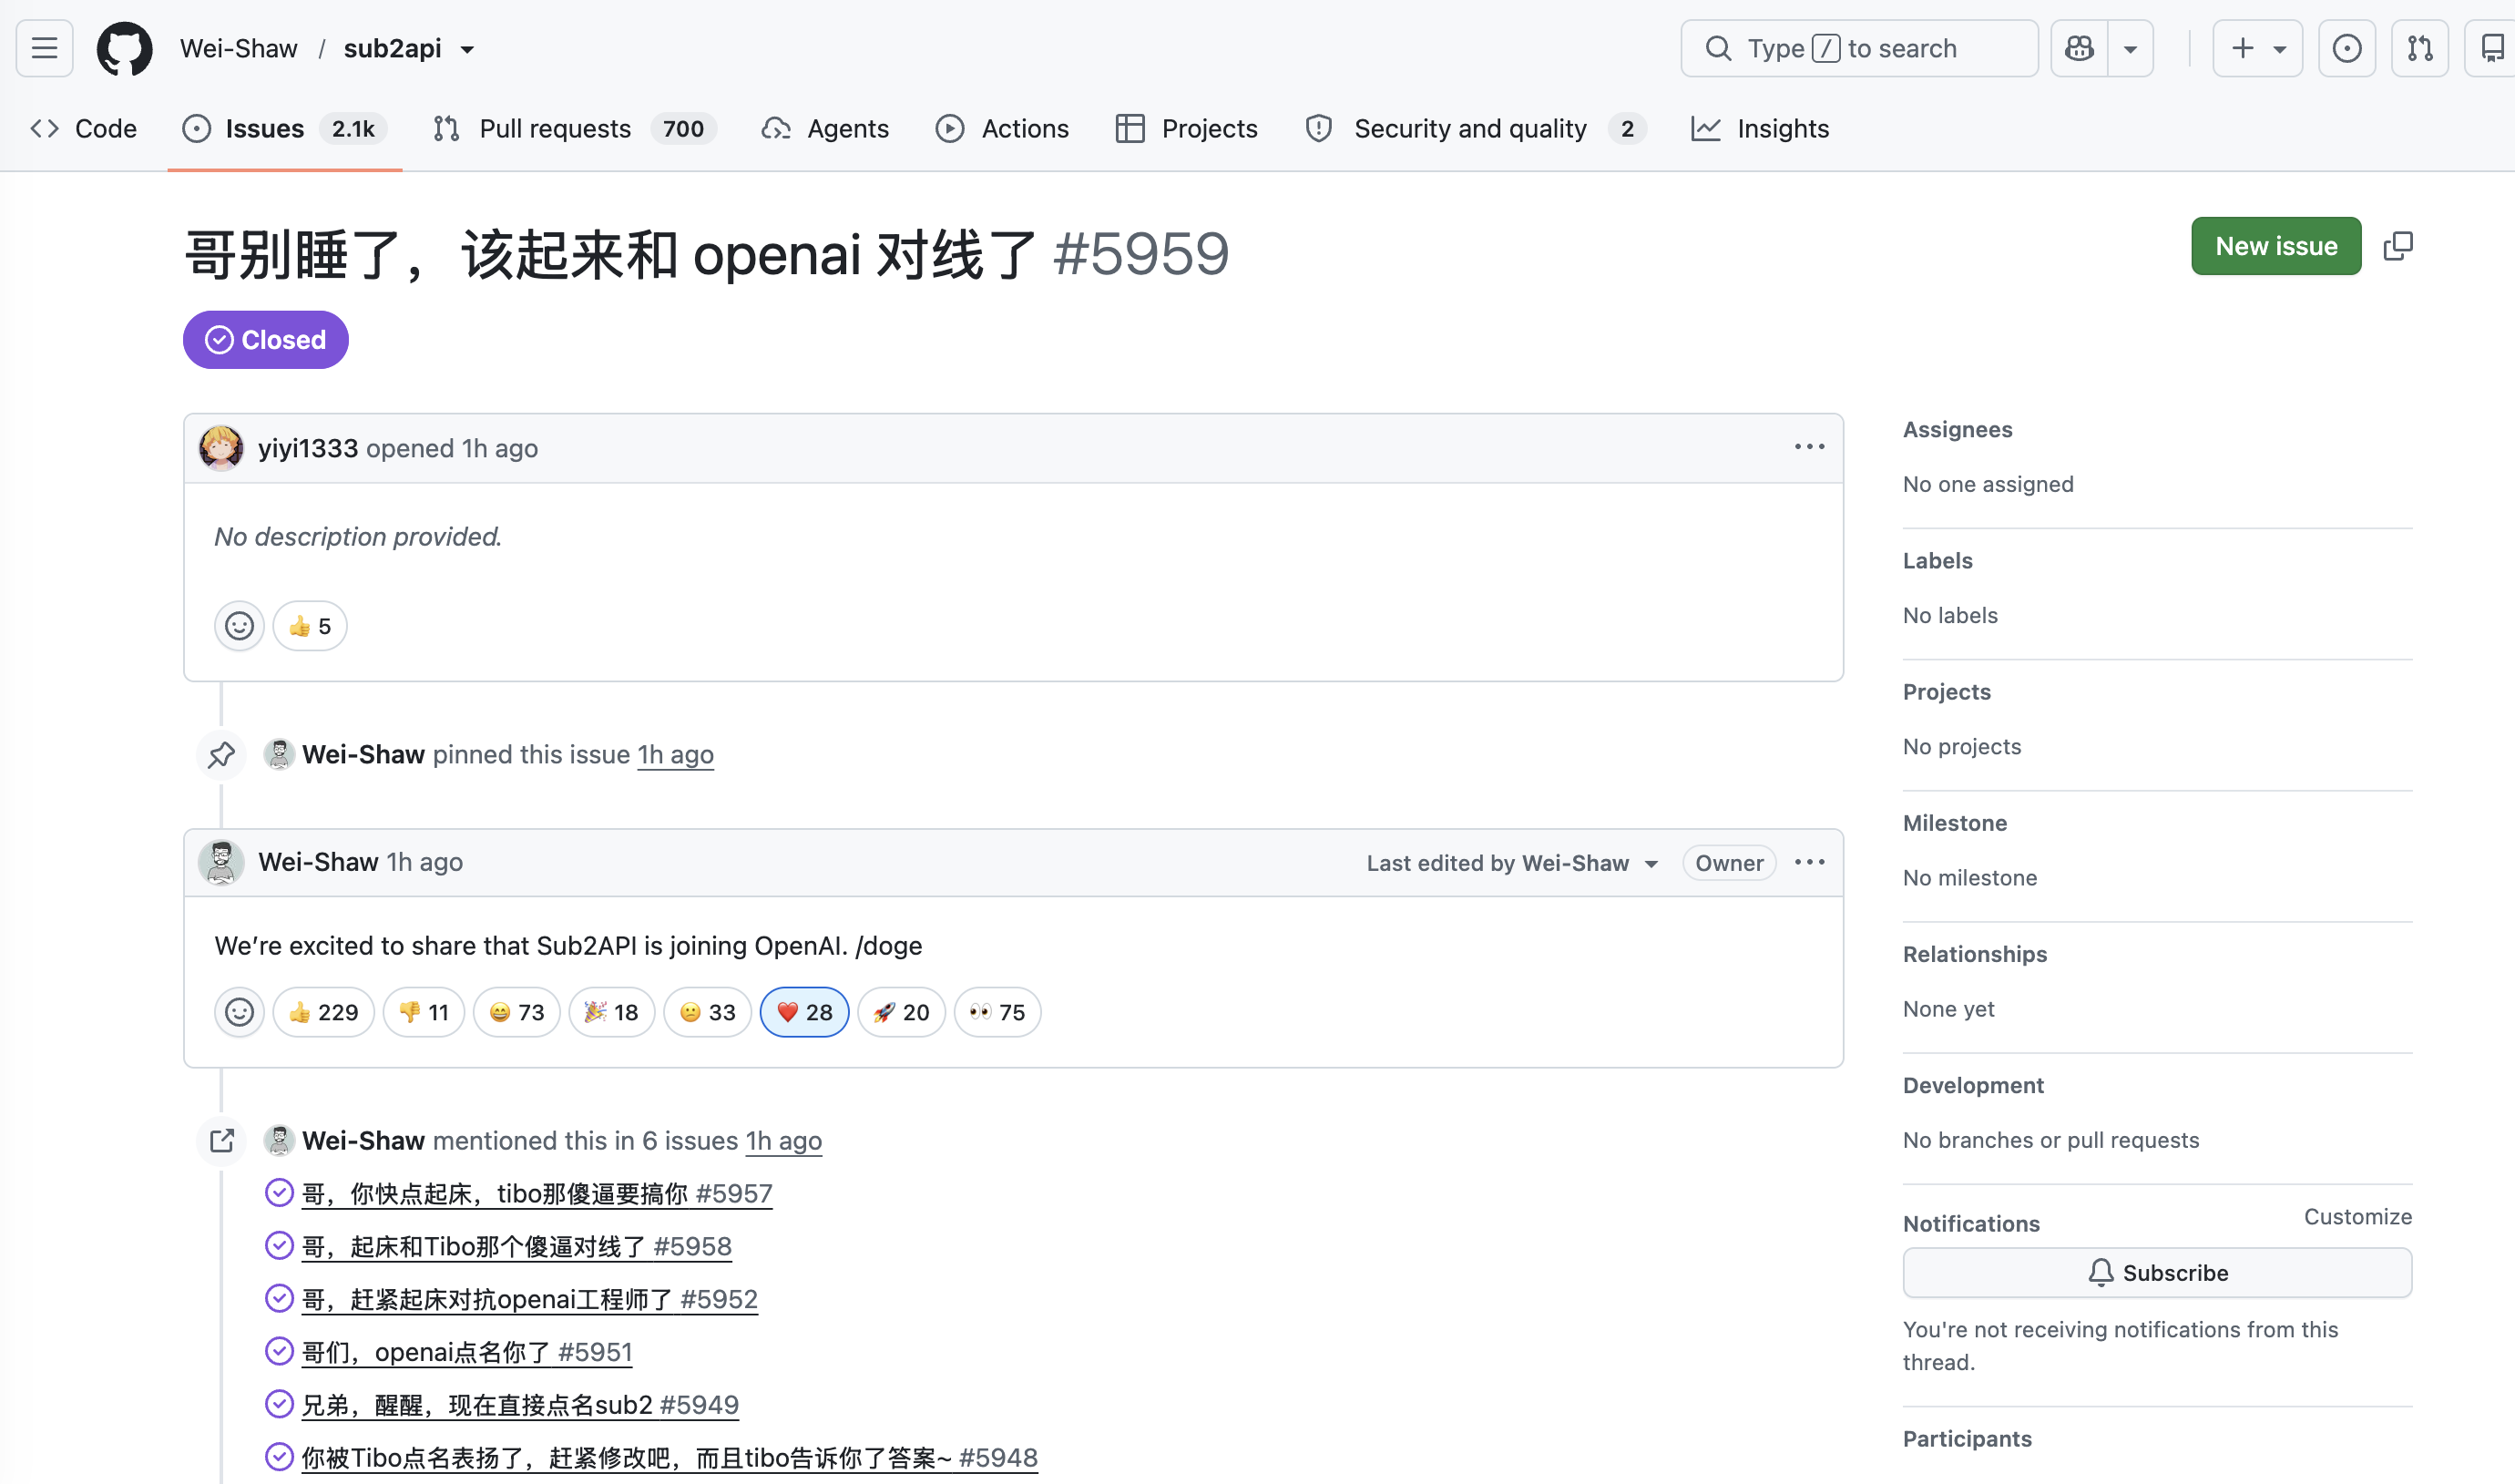Click the search bar

pos(1859,48)
